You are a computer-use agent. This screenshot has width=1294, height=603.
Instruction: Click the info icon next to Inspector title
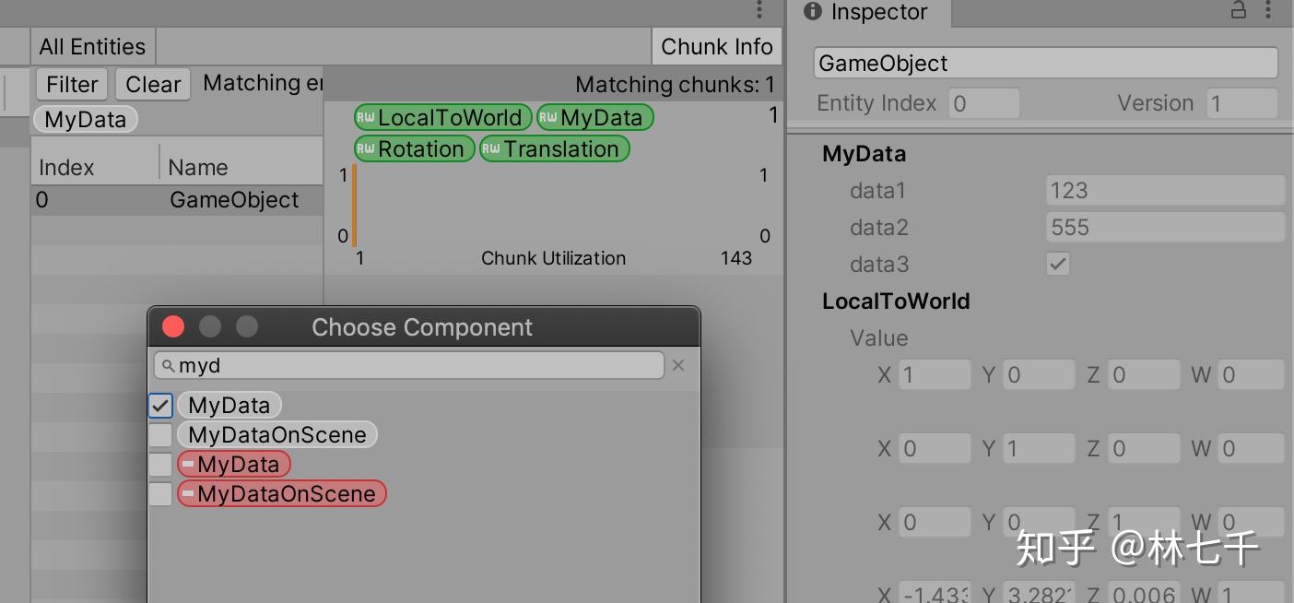point(811,12)
